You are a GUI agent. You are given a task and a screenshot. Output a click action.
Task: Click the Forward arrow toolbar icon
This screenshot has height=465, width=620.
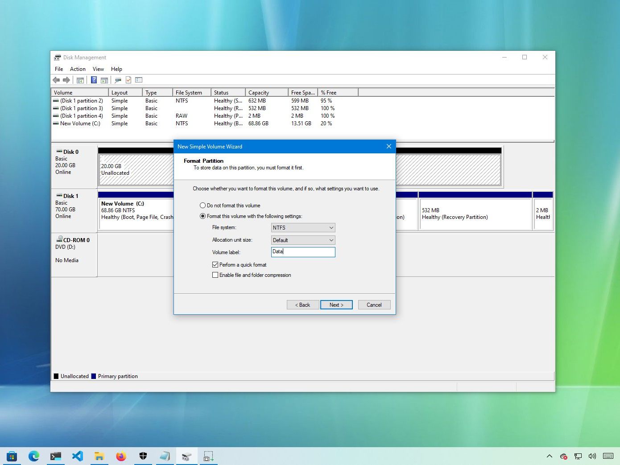coord(66,80)
